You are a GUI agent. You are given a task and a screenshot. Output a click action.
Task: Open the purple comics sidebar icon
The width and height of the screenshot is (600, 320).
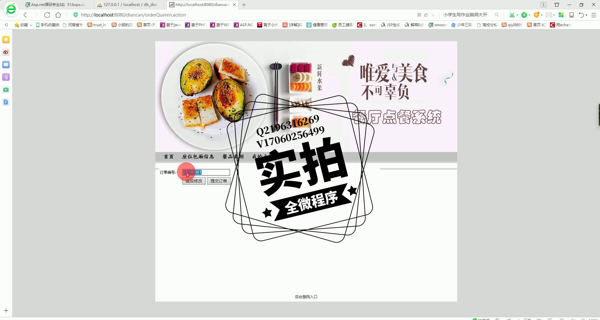coord(6,77)
